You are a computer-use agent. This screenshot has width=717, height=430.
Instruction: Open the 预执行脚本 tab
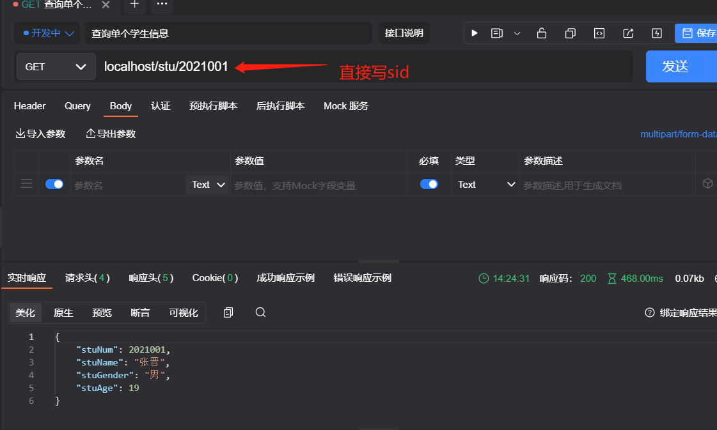tap(213, 106)
